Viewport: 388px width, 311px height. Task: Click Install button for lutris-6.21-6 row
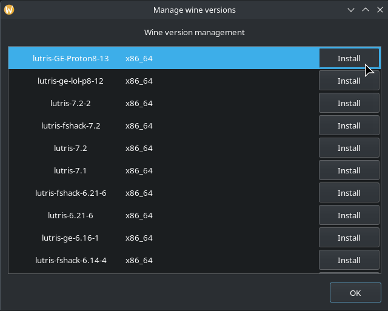pos(349,215)
